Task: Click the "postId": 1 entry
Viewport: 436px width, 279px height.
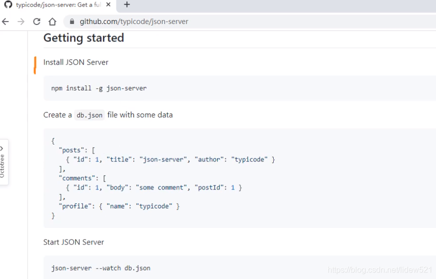Action: pyautogui.click(x=214, y=187)
